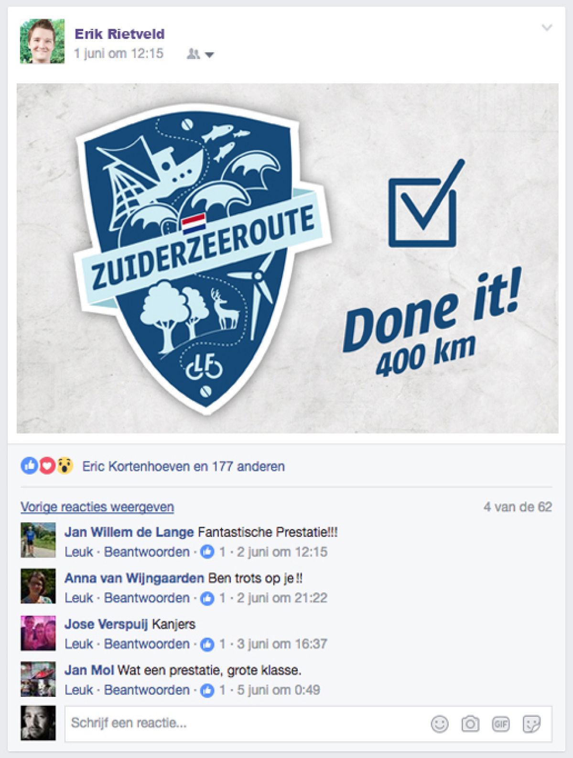The width and height of the screenshot is (573, 758).
Task: Open the audience privacy selector dropdown
Action: click(x=200, y=54)
